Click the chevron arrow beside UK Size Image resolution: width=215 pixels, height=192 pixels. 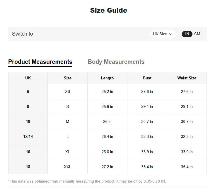click(x=171, y=34)
